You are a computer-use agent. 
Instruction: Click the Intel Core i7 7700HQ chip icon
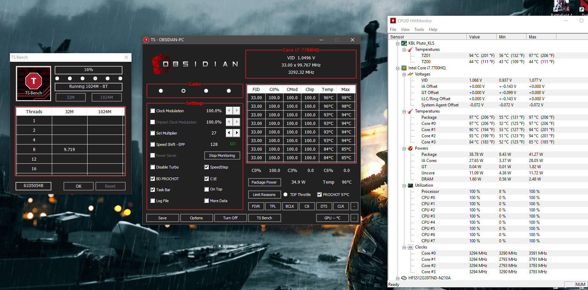[x=404, y=68]
